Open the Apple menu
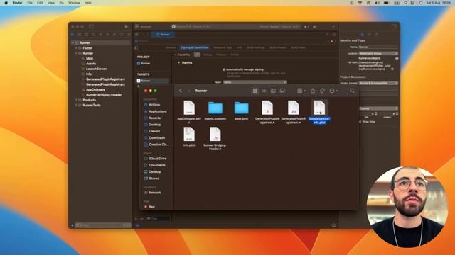This screenshot has width=455, height=255. click(6, 3)
